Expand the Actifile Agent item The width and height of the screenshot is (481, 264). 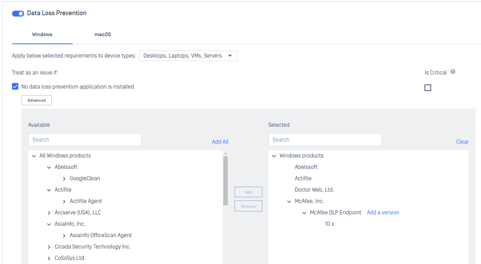click(x=64, y=202)
